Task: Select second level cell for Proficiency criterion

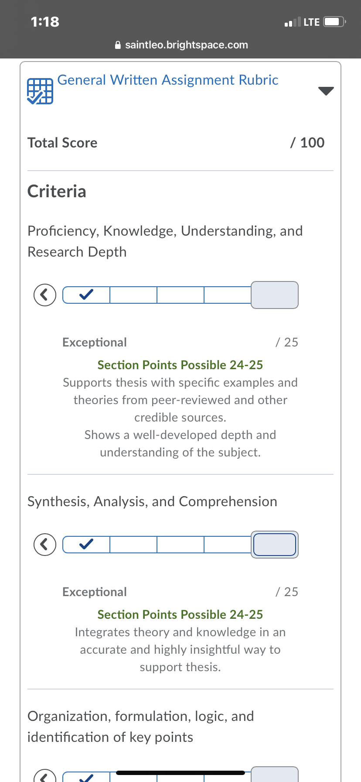Action: click(133, 295)
